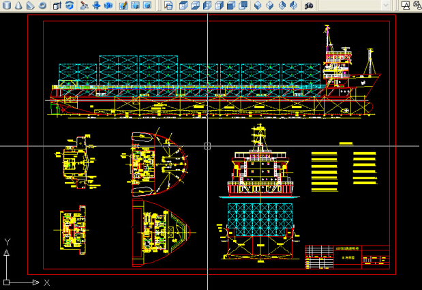Screen dimensions: 422x290
Task: Select the Cylinder solid tool
Action: (5, 5)
